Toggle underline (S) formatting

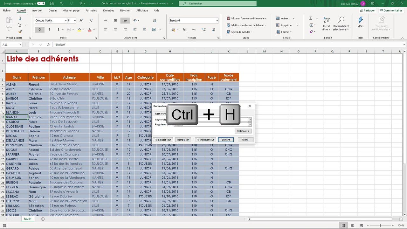pyautogui.click(x=58, y=30)
